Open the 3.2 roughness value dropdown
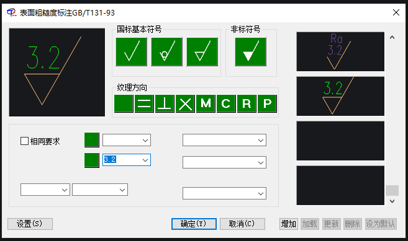The height and width of the screenshot is (241, 408). click(145, 160)
